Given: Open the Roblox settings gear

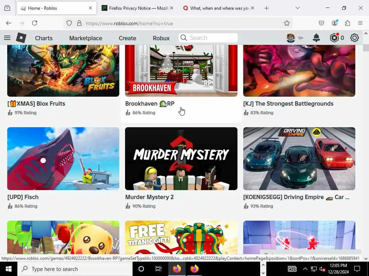Looking at the screenshot, I should [355, 38].
